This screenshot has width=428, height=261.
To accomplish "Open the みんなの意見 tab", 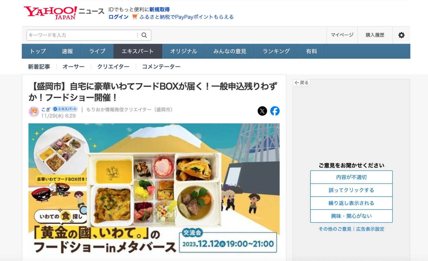I will click(230, 51).
